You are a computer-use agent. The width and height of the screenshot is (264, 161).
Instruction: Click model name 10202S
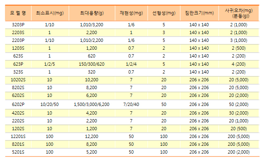point(18,80)
